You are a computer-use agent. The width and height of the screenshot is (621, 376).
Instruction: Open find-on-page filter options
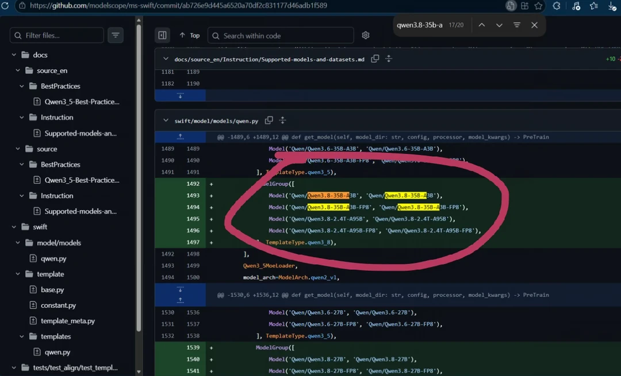tap(517, 25)
